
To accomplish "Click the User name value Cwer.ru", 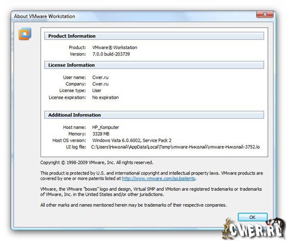I will coord(100,77).
